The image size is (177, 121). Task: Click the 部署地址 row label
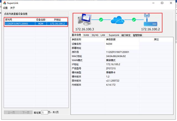click(x=77, y=48)
